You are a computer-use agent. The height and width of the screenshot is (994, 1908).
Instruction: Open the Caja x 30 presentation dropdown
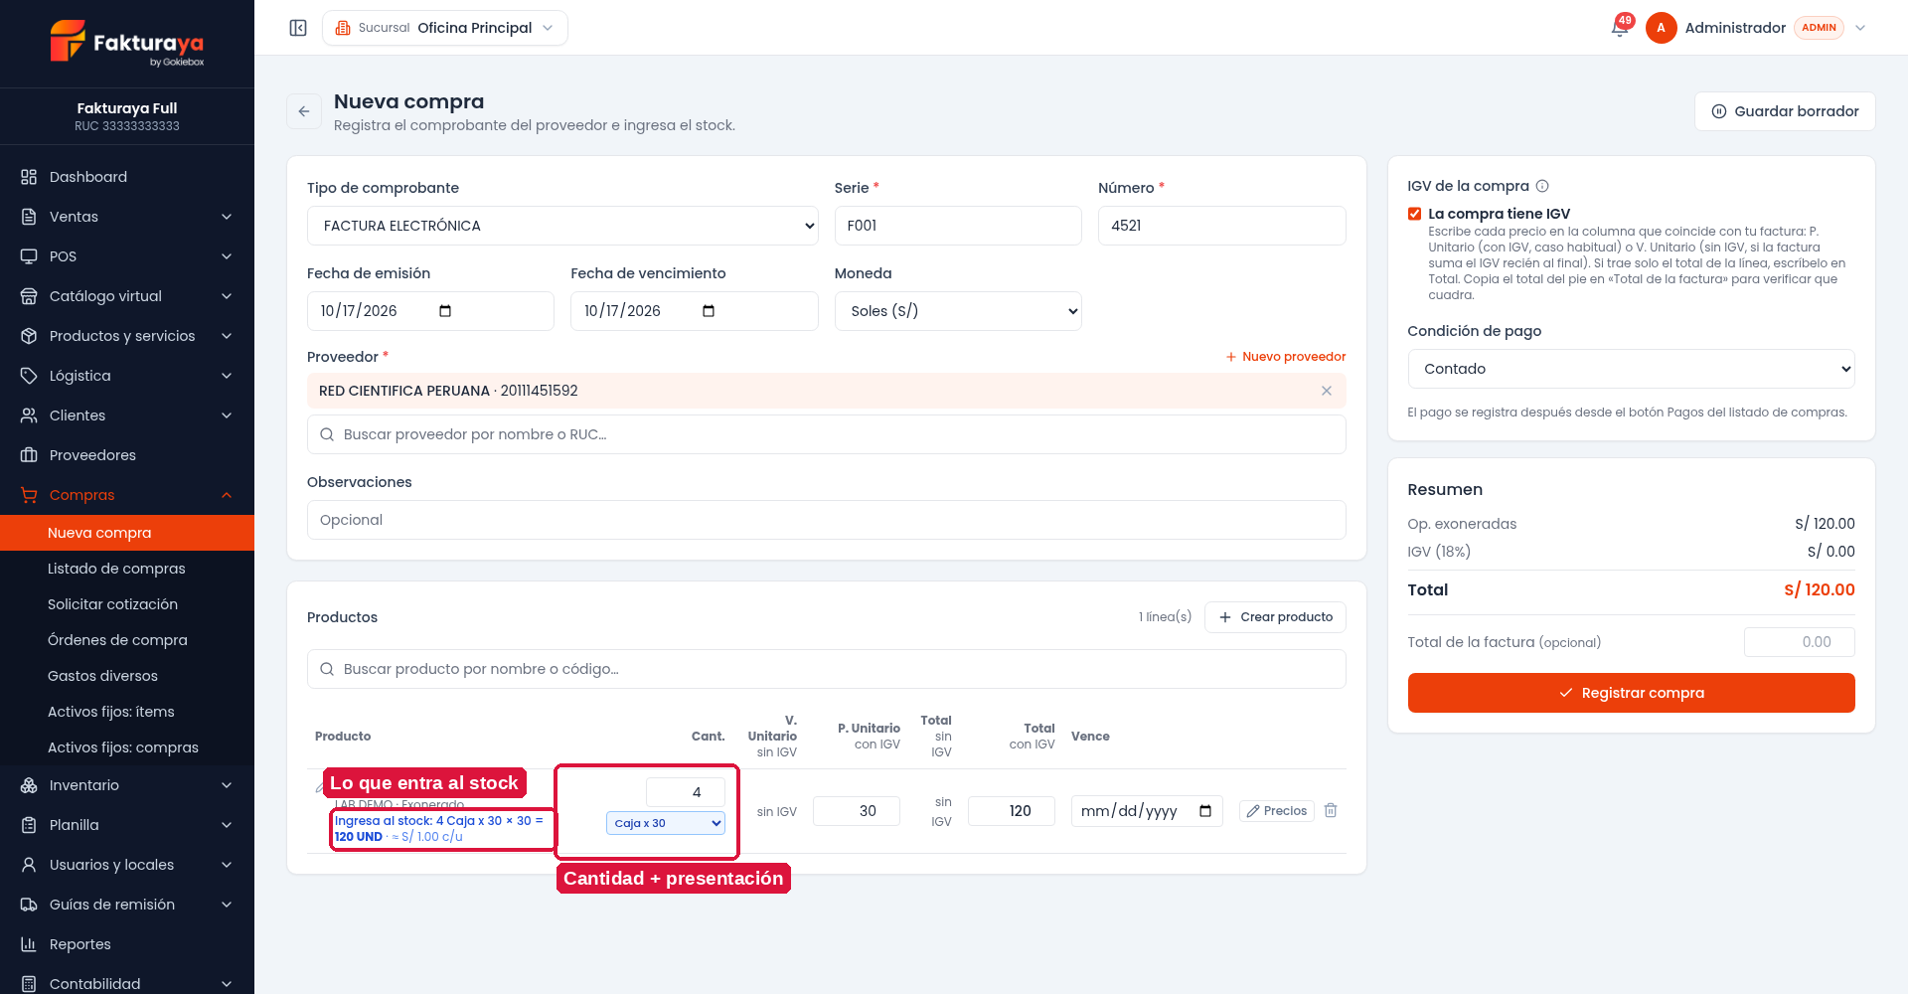click(666, 823)
